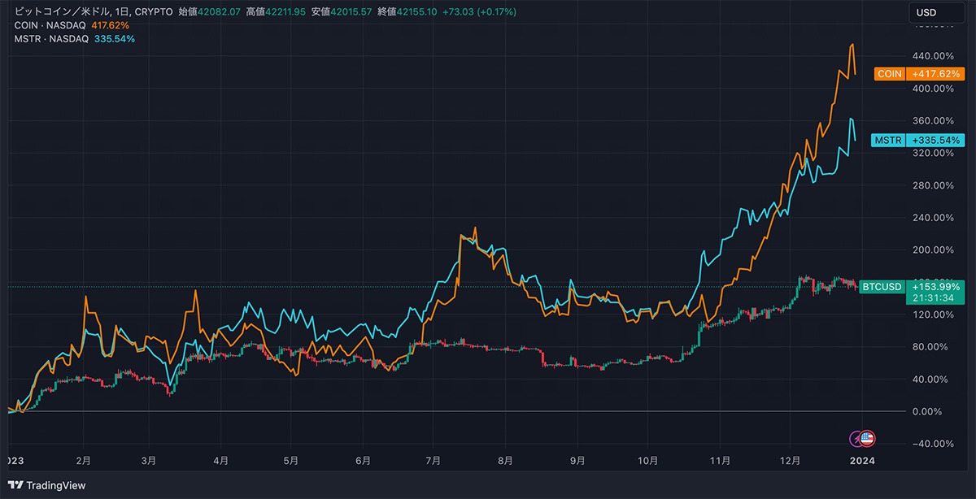Click the 2月 time axis label
The height and width of the screenshot is (499, 976).
(x=82, y=460)
